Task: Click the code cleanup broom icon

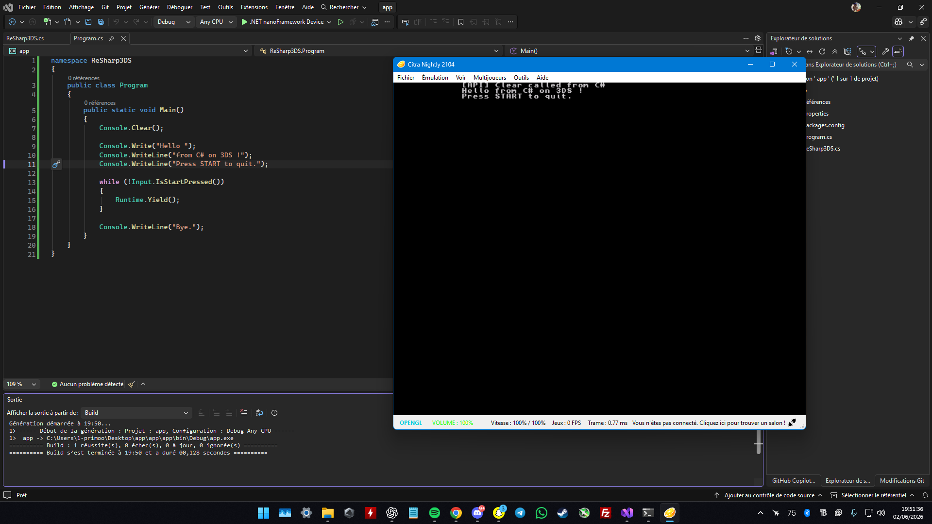Action: [x=132, y=384]
